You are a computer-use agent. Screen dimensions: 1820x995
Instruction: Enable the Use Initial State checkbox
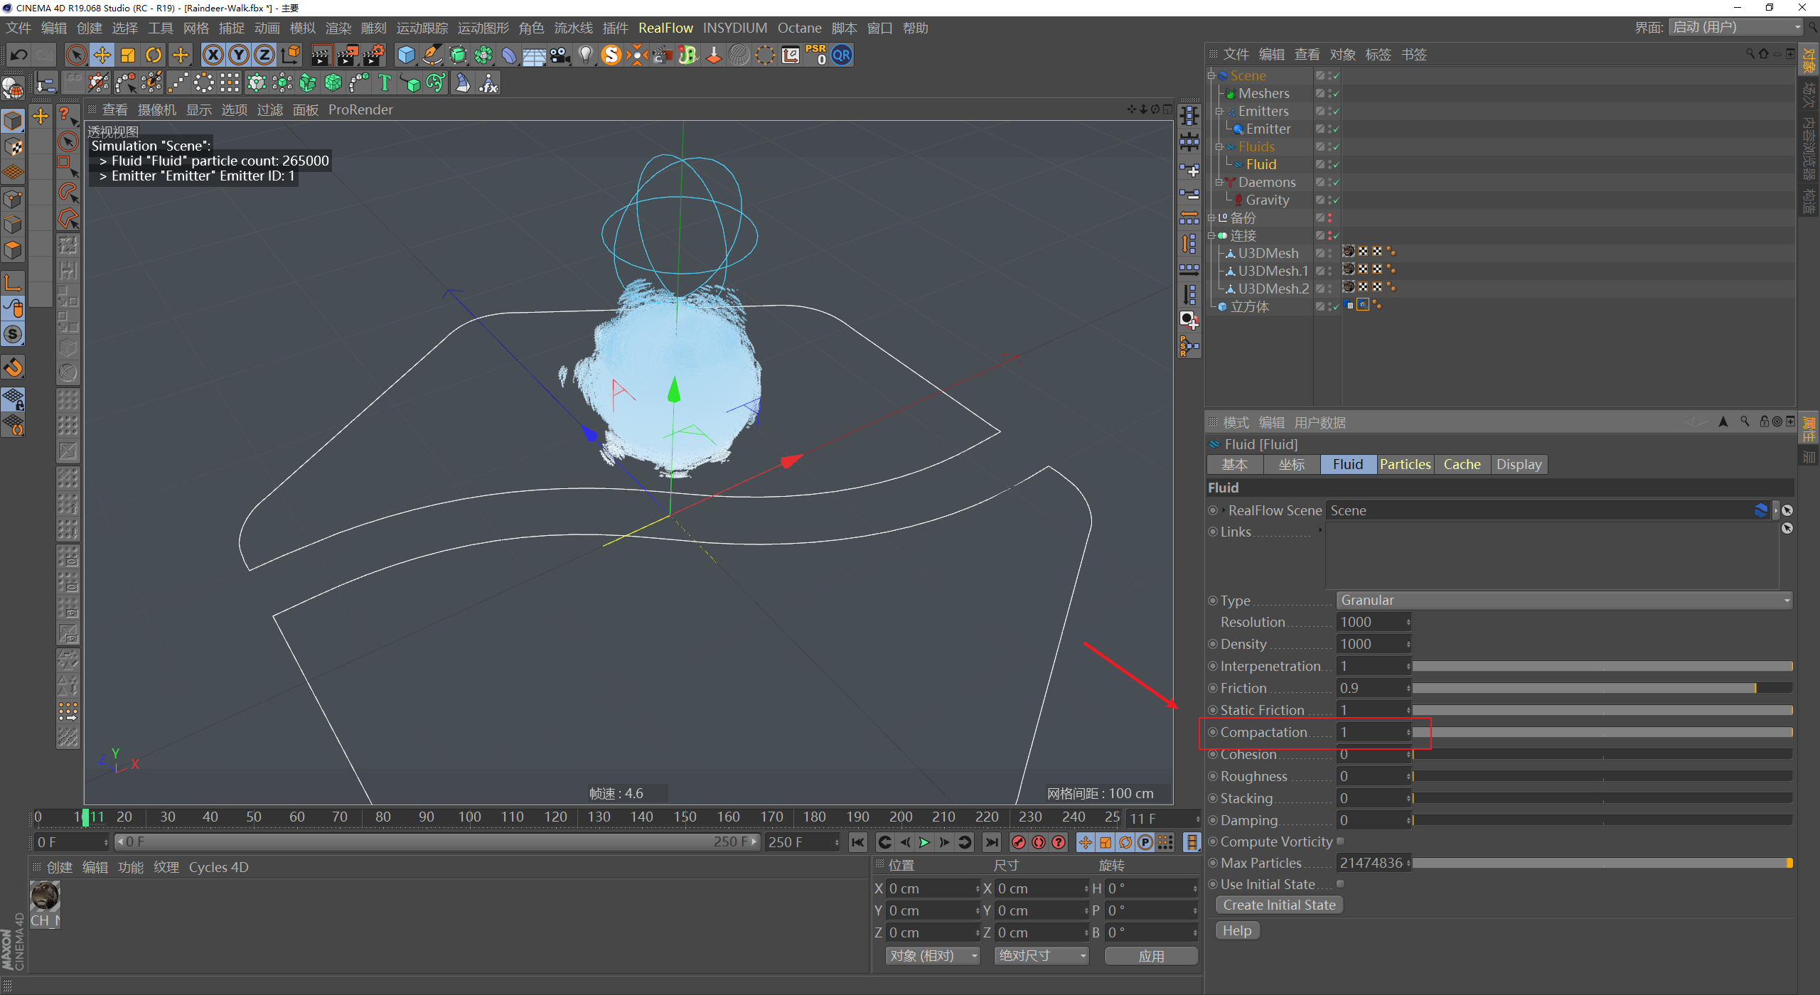[x=1340, y=884]
